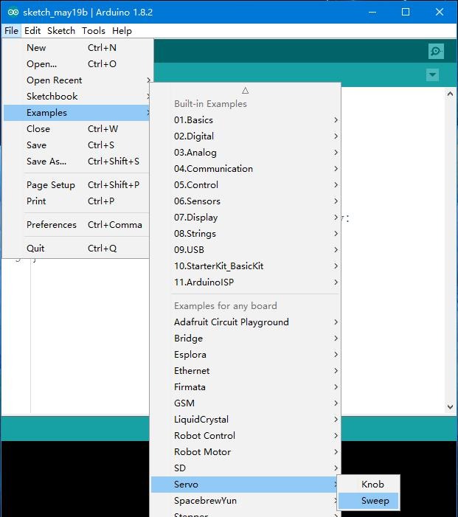Open the SD examples submenu

point(246,468)
